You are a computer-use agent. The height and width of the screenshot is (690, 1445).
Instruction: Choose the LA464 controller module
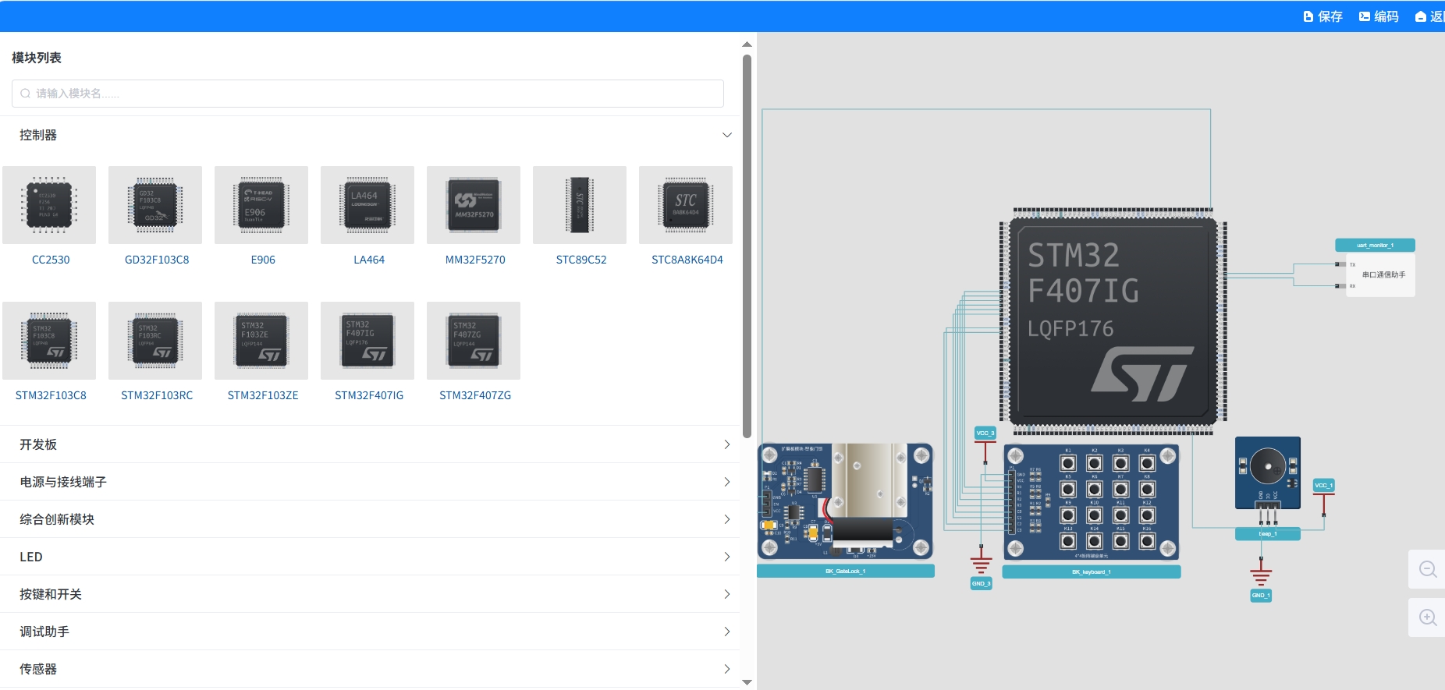(x=367, y=205)
